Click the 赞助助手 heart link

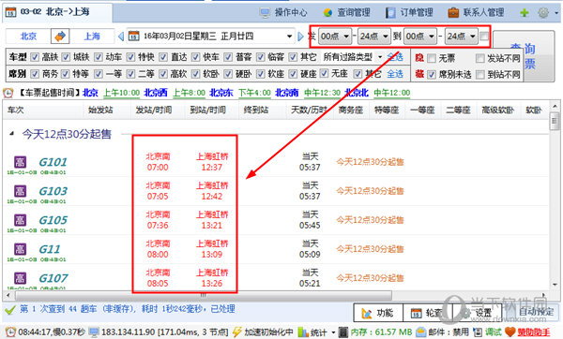tap(527, 332)
